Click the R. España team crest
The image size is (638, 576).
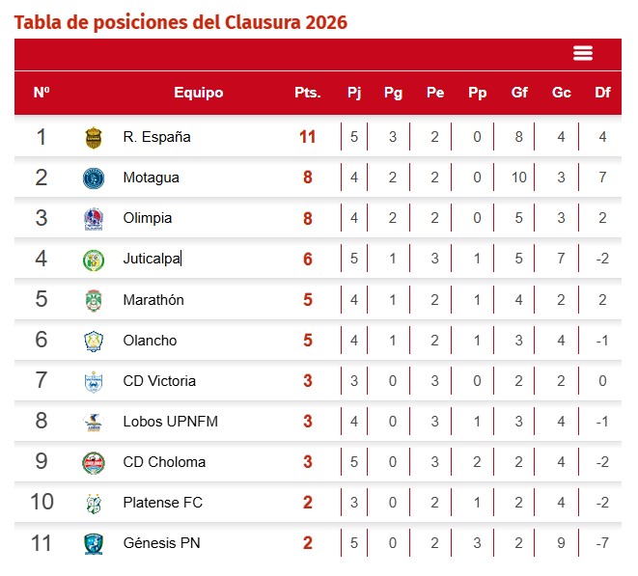(x=93, y=137)
